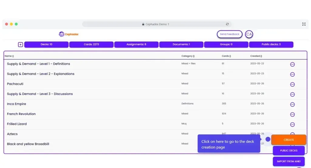Screen dimensions: 311x168
Task: Sort decks by Cards column
Action: [226, 56]
